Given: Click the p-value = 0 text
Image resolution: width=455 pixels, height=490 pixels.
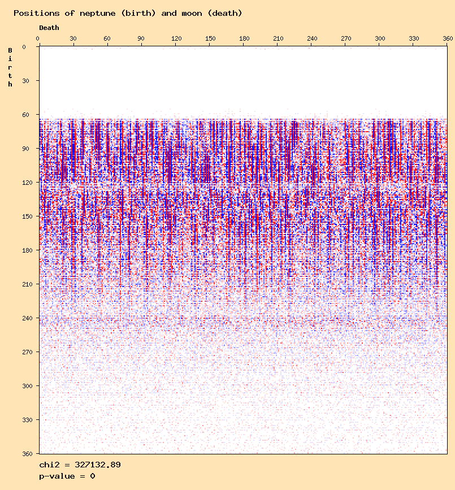Looking at the screenshot, I should [x=67, y=476].
